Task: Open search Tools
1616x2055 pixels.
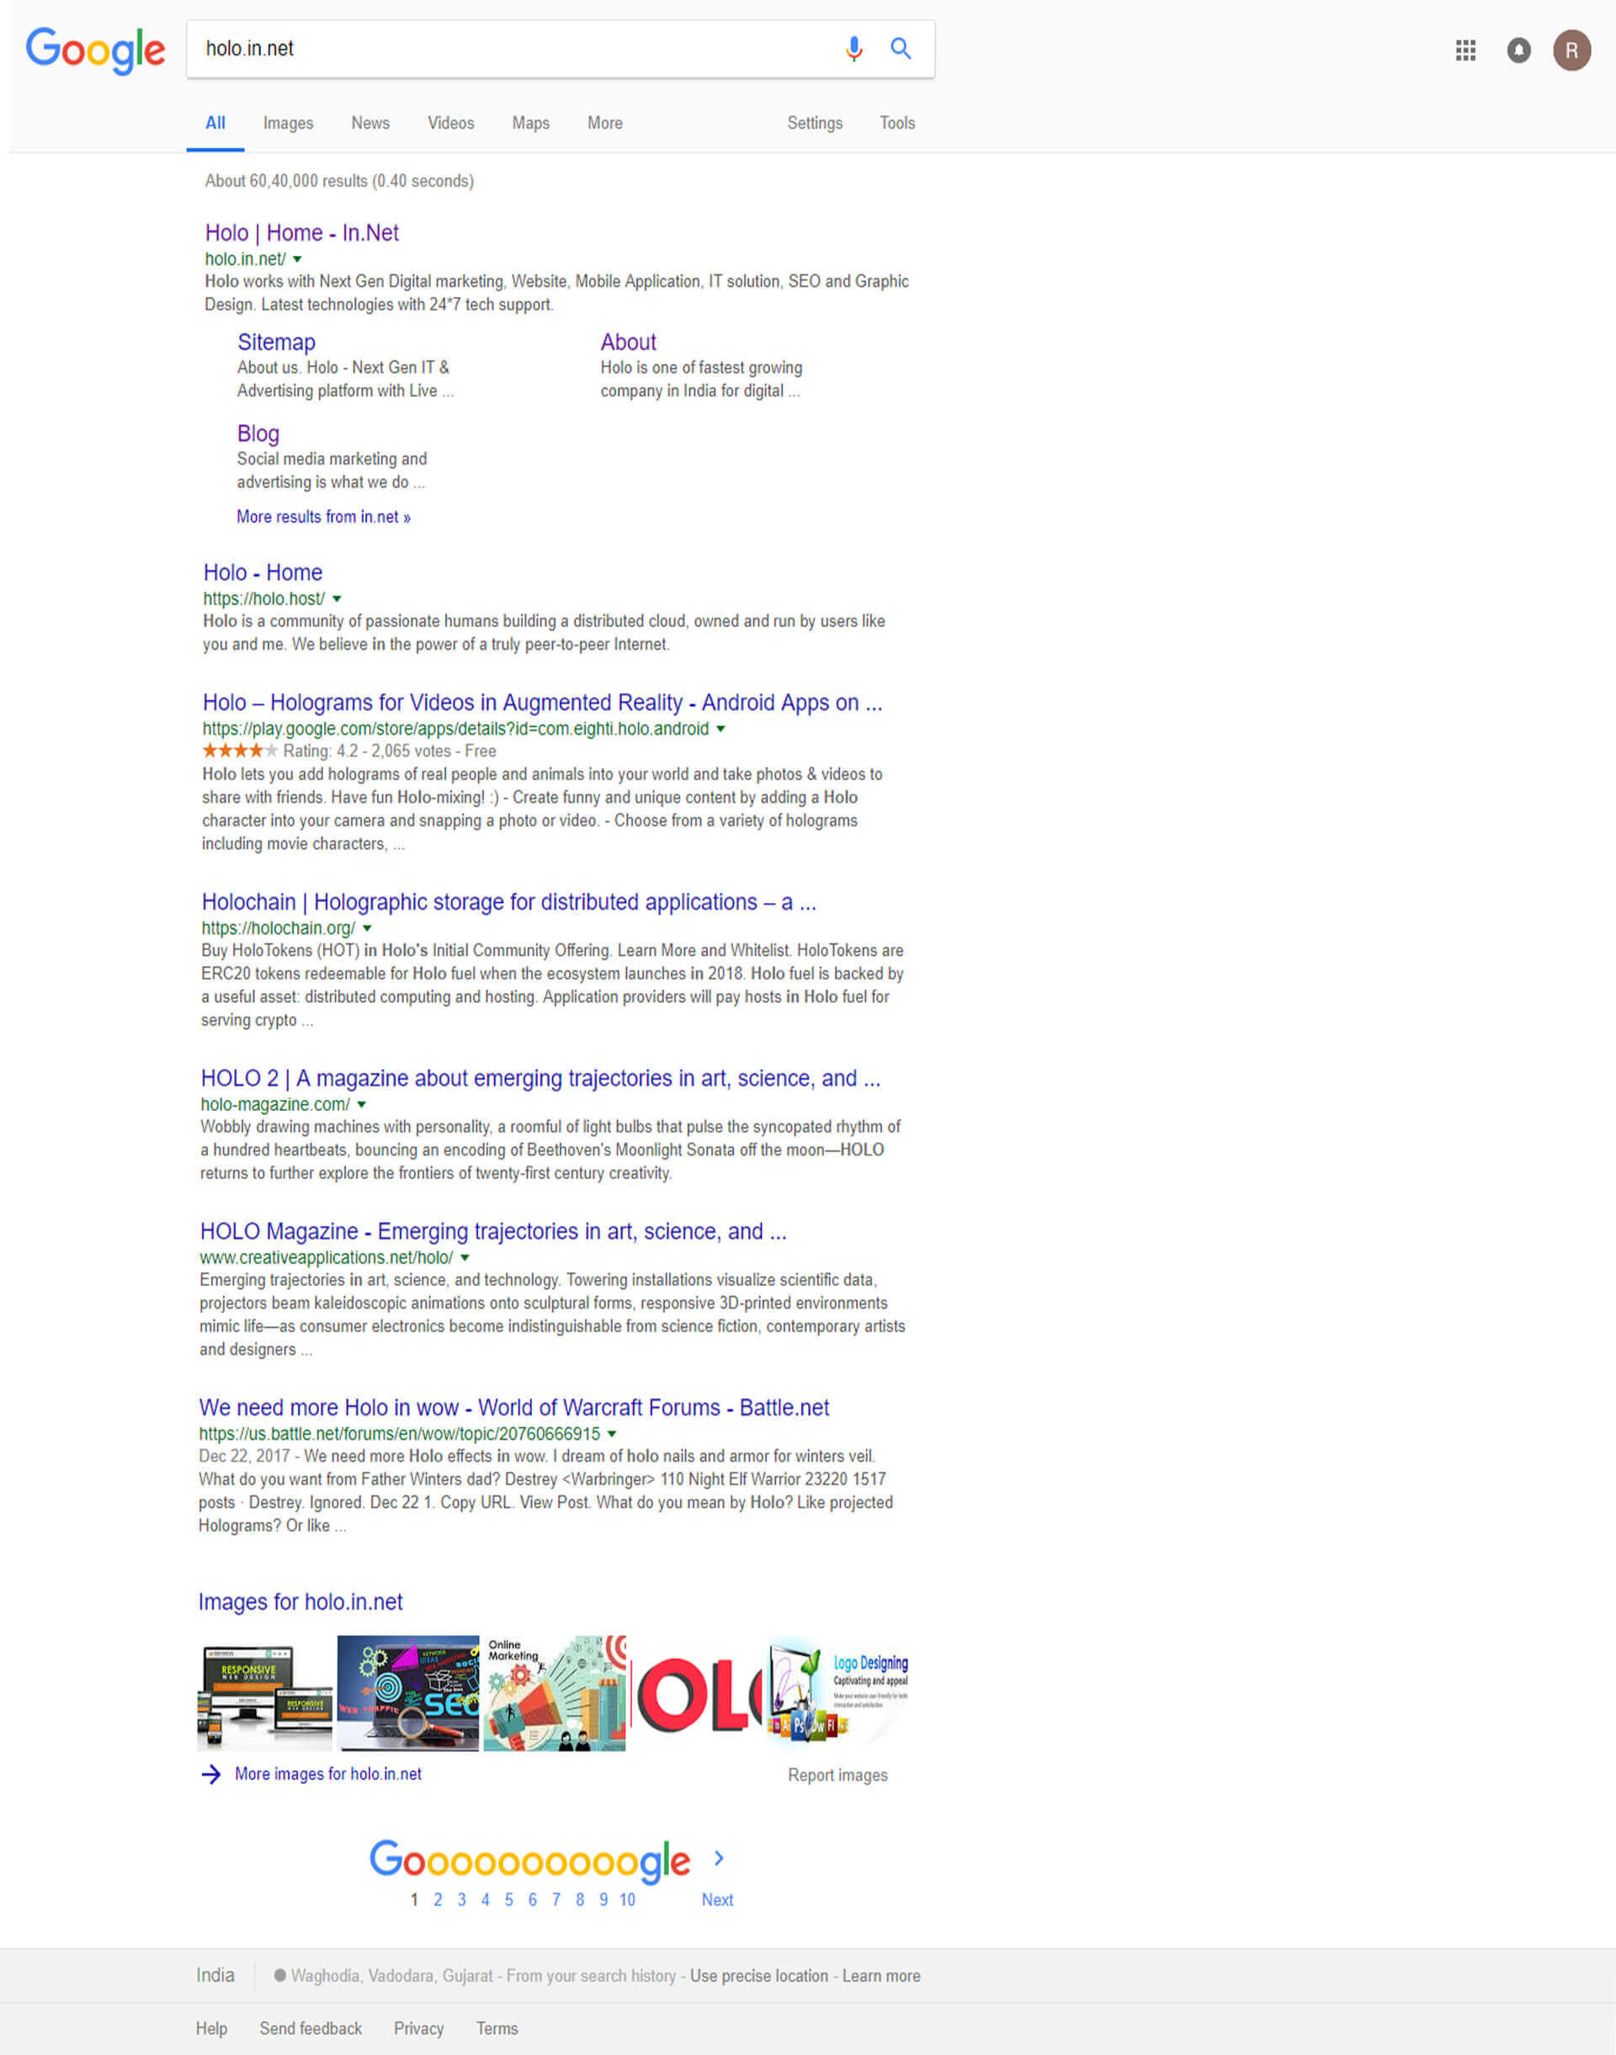Action: coord(897,123)
